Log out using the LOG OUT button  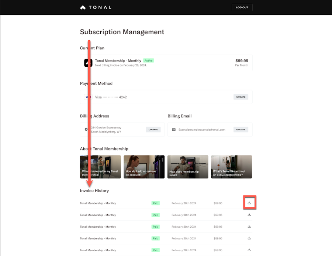(x=242, y=7)
